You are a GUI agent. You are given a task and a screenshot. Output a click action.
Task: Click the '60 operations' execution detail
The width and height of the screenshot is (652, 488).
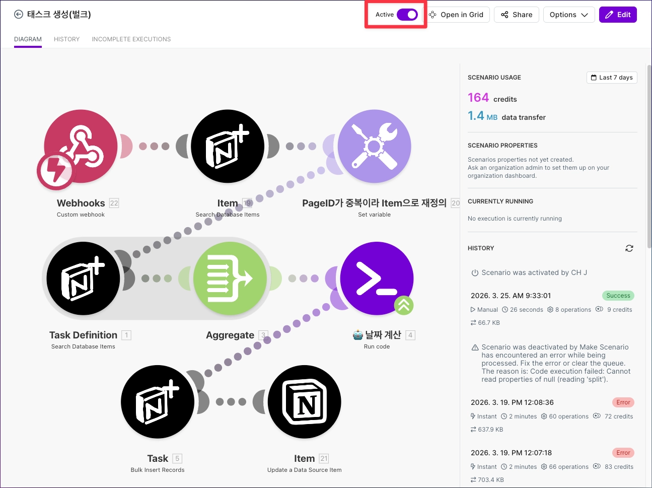pos(568,416)
